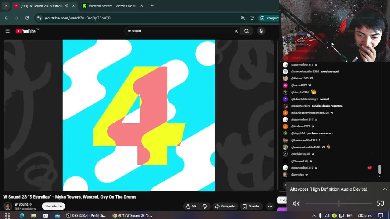
Task: Subscribe with the Suscribirme button
Action: point(54,206)
